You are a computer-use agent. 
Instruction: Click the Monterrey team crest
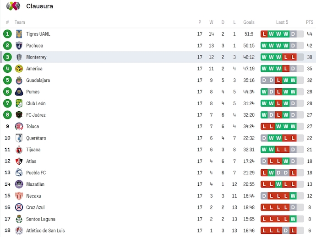point(19,57)
